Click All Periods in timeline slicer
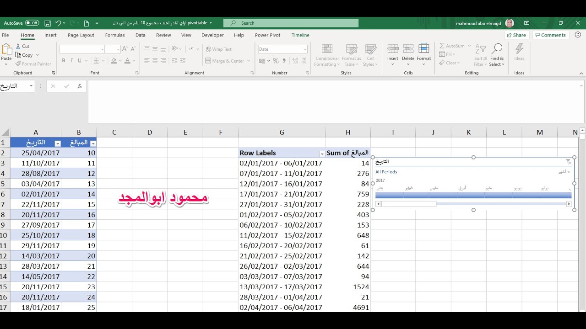The height and width of the screenshot is (329, 586). [386, 172]
